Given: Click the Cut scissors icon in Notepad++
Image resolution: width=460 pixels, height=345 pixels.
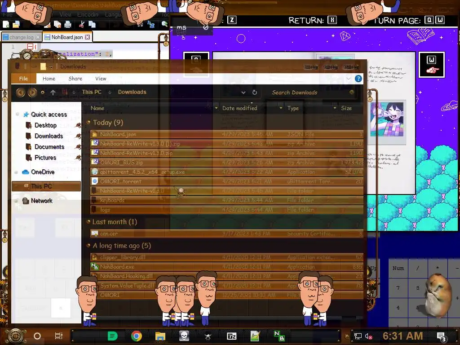Looking at the screenshot, I should (x=82, y=24).
